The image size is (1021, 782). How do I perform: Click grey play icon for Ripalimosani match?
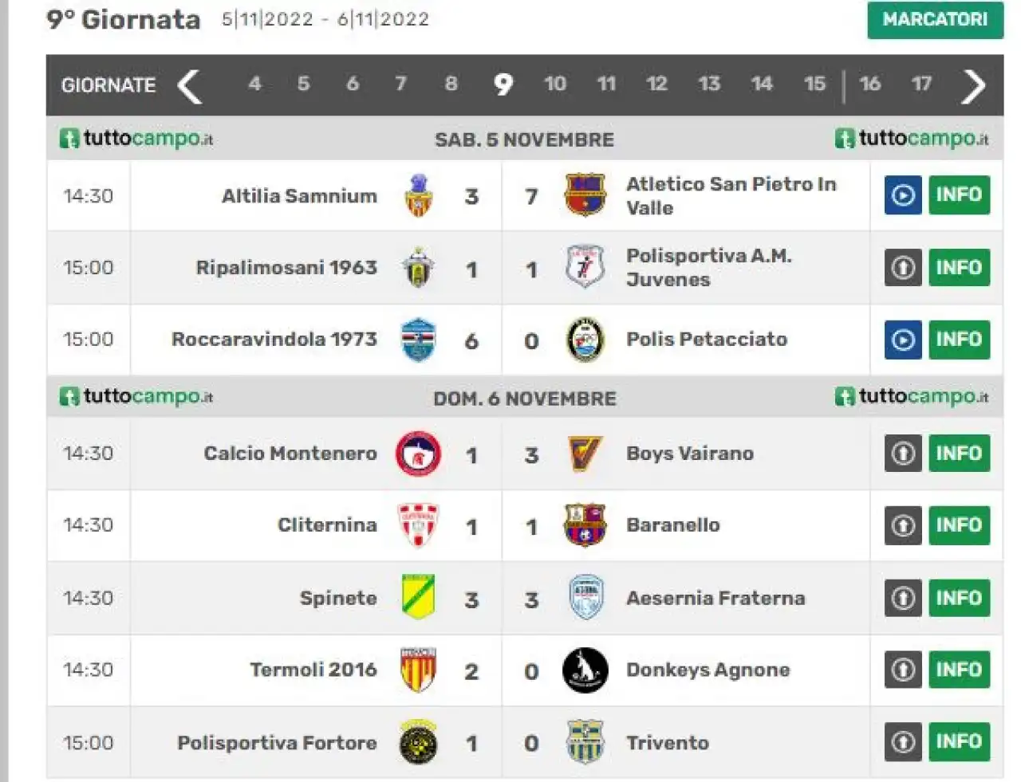[x=903, y=268]
